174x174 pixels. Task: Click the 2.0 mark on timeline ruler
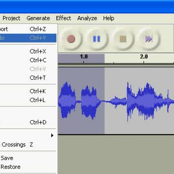[x=144, y=57]
